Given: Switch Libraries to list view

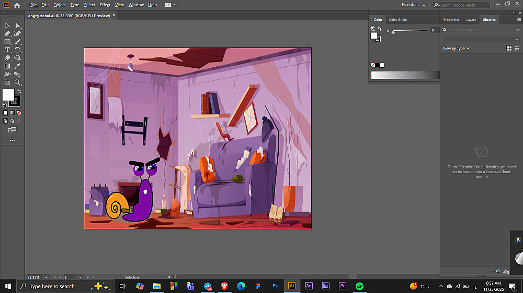Looking at the screenshot, I should pyautogui.click(x=517, y=48).
